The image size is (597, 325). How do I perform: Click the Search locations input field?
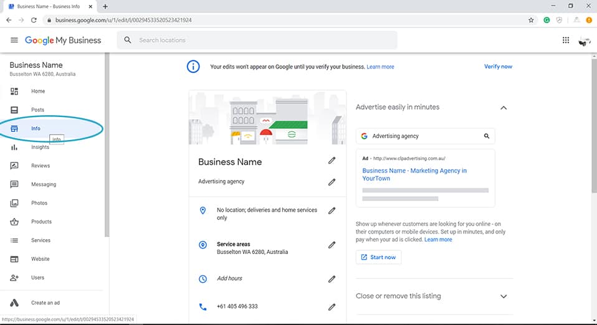click(x=257, y=40)
